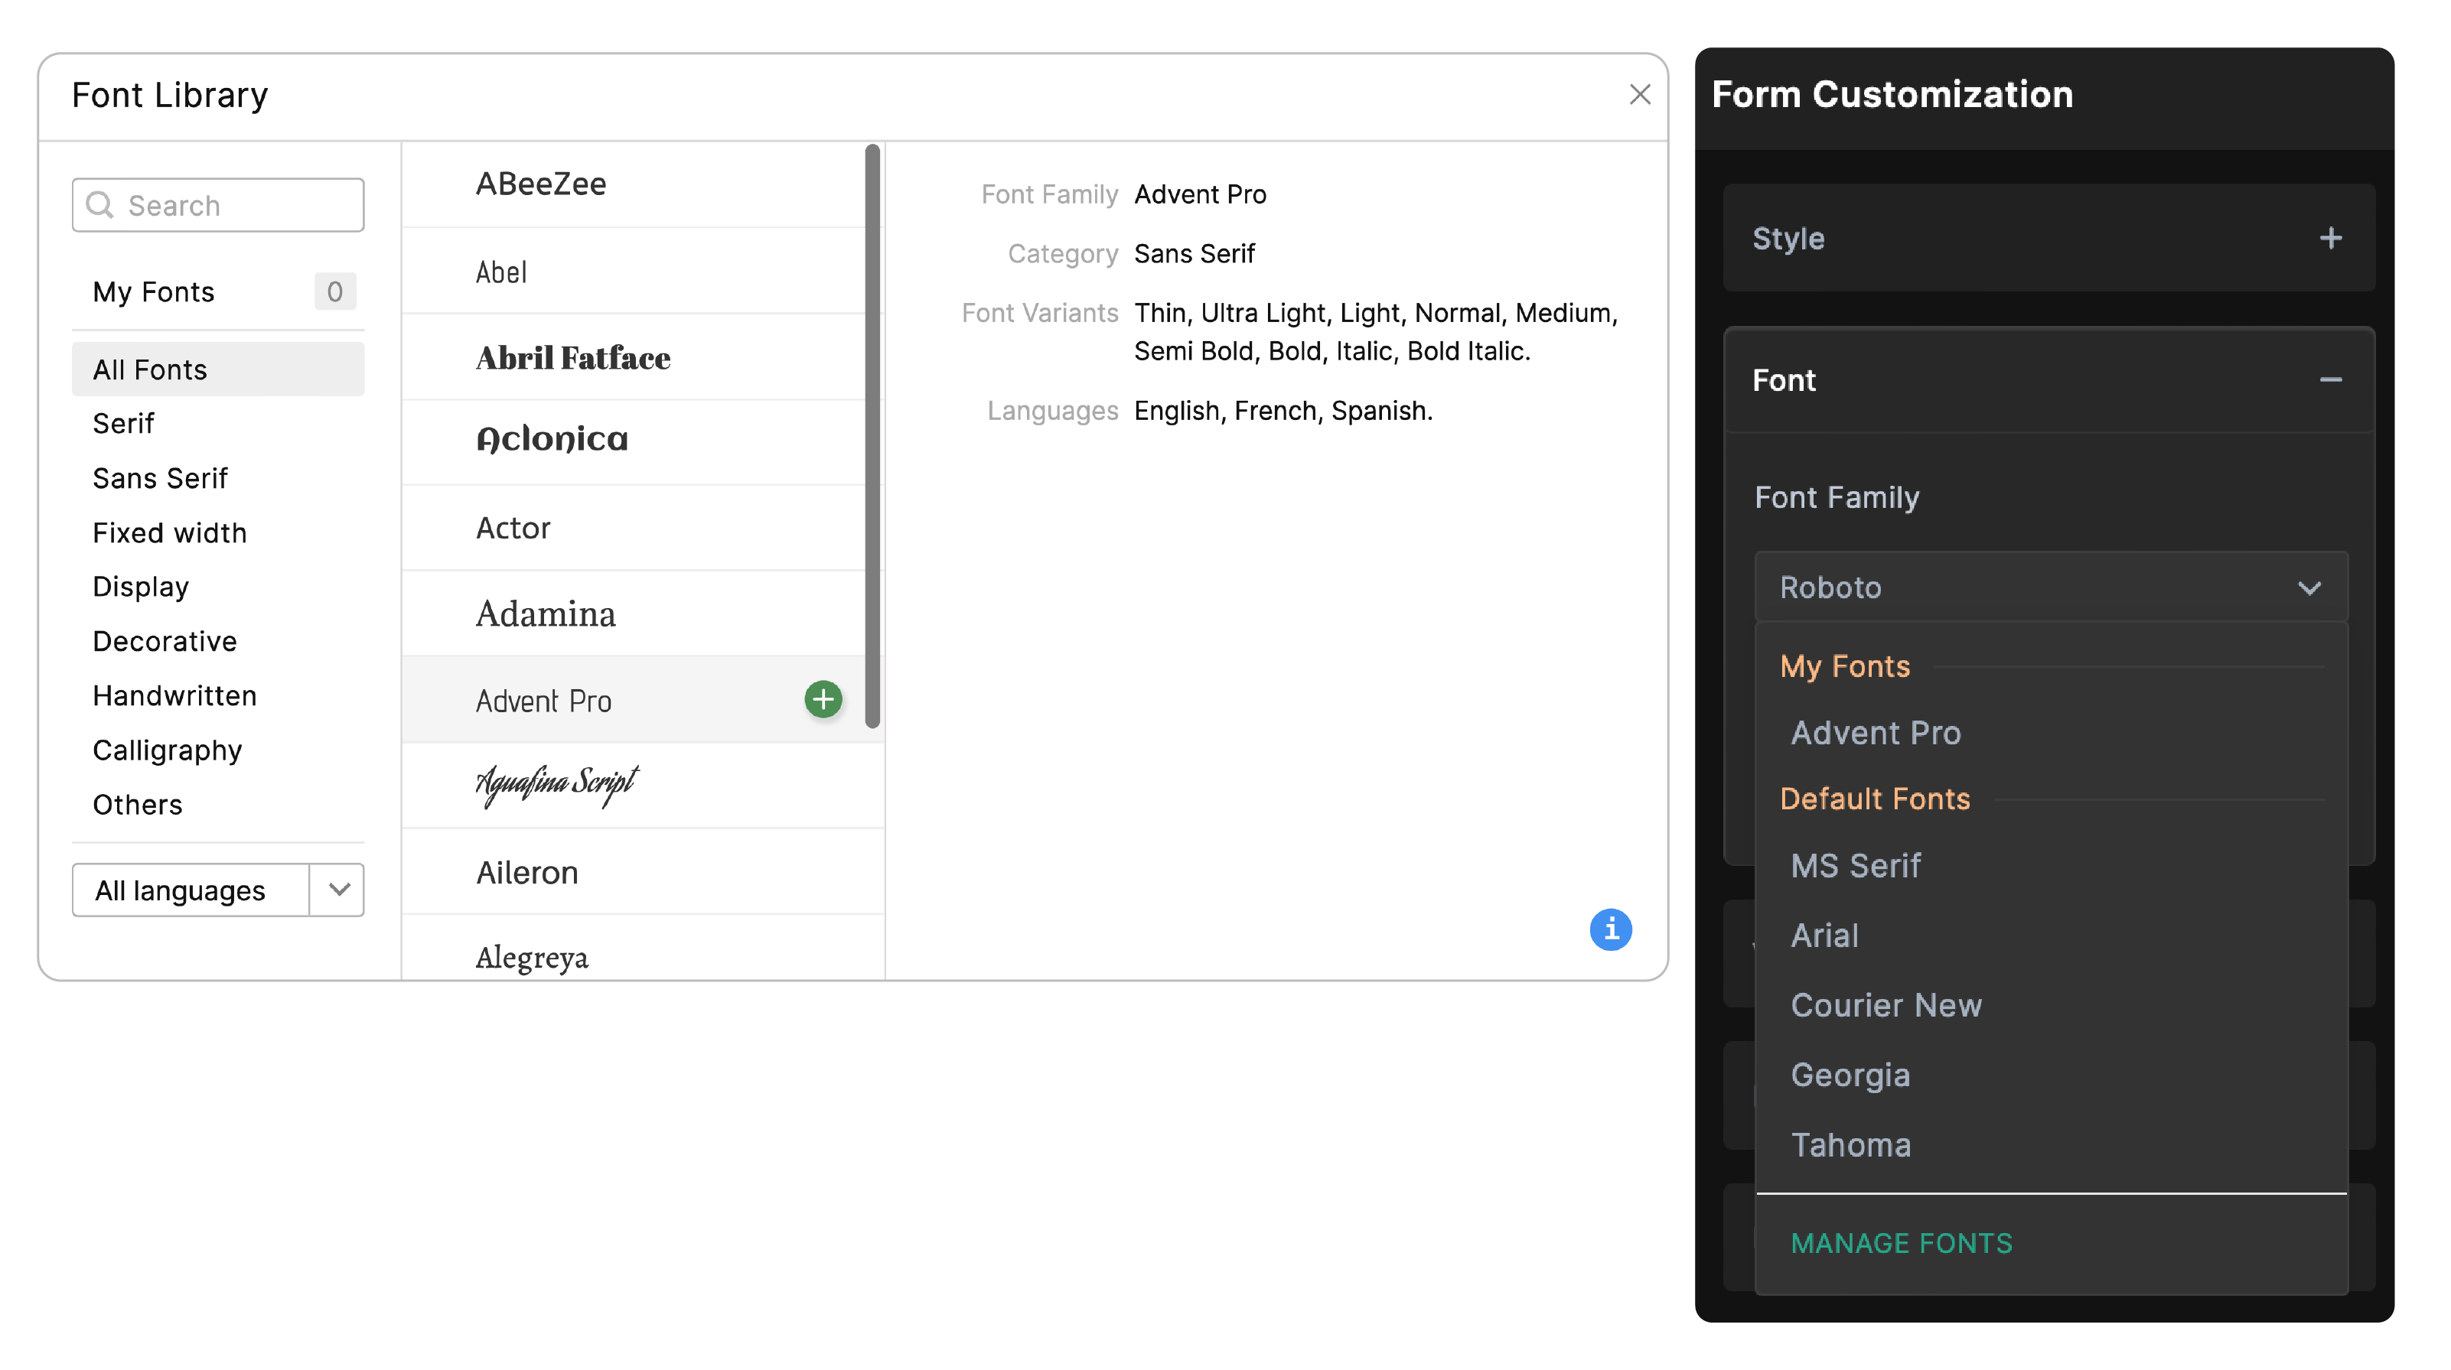Click Languages value English, French, Spanish
Image resolution: width=2451 pixels, height=1370 pixels.
point(1283,410)
